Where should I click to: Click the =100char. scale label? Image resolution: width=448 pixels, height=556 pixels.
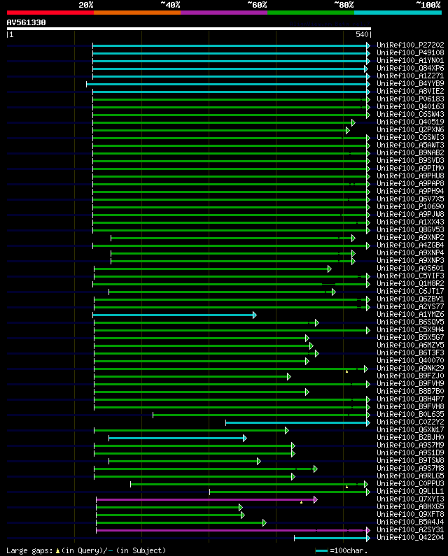pos(349,550)
